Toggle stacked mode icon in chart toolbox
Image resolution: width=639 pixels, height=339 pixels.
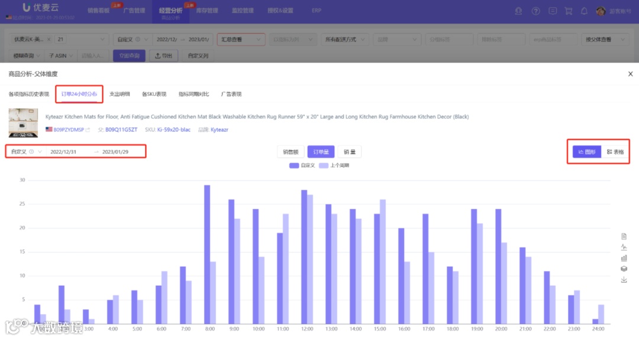624,269
